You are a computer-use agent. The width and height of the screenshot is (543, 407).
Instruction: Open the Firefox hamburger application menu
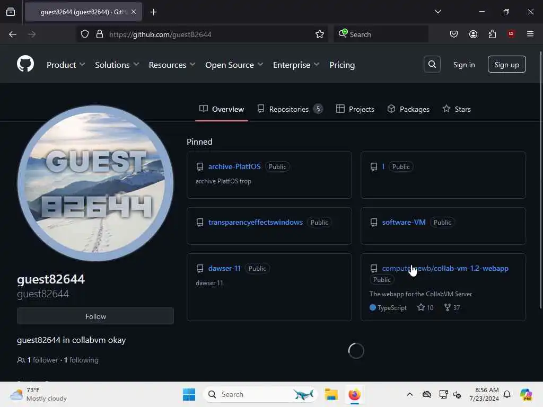click(x=530, y=34)
